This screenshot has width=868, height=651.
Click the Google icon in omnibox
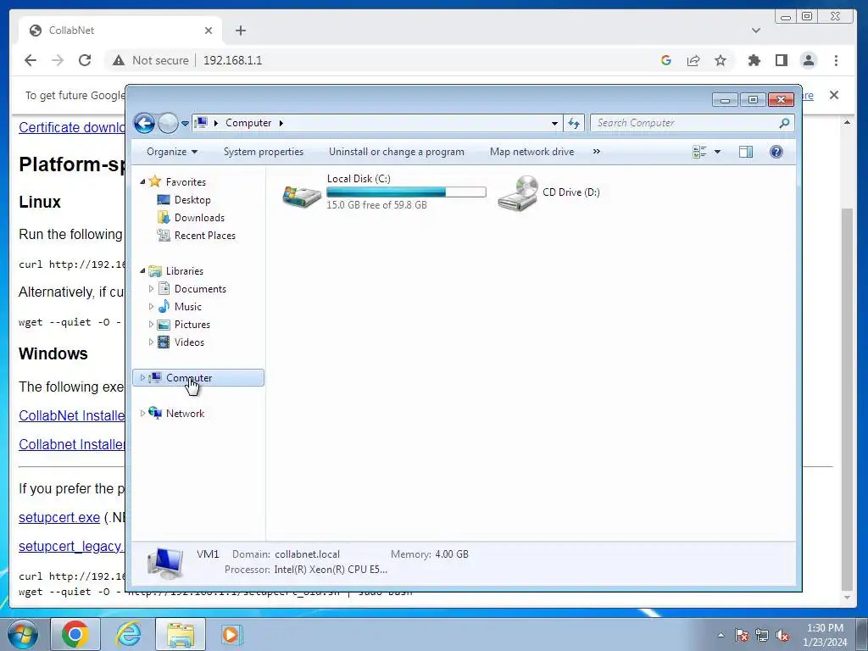point(666,60)
